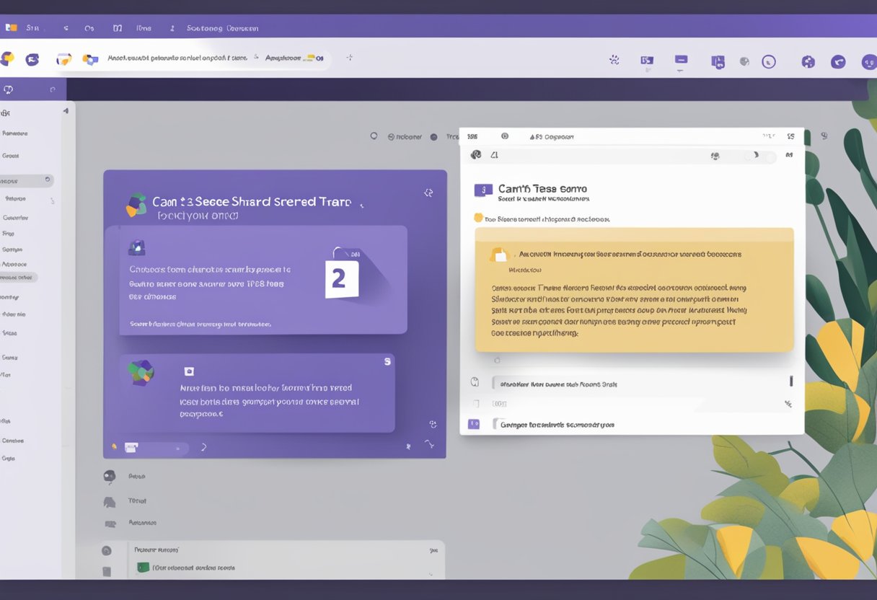877x600 pixels.
Task: Toggle the yellow alert icon above the warning banner
Action: pos(477,216)
